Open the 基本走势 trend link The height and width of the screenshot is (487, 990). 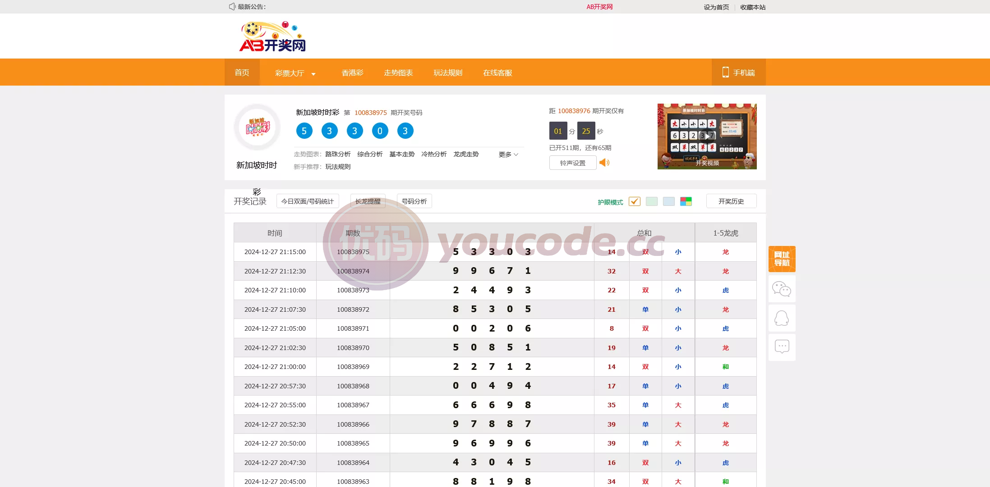(x=402, y=154)
